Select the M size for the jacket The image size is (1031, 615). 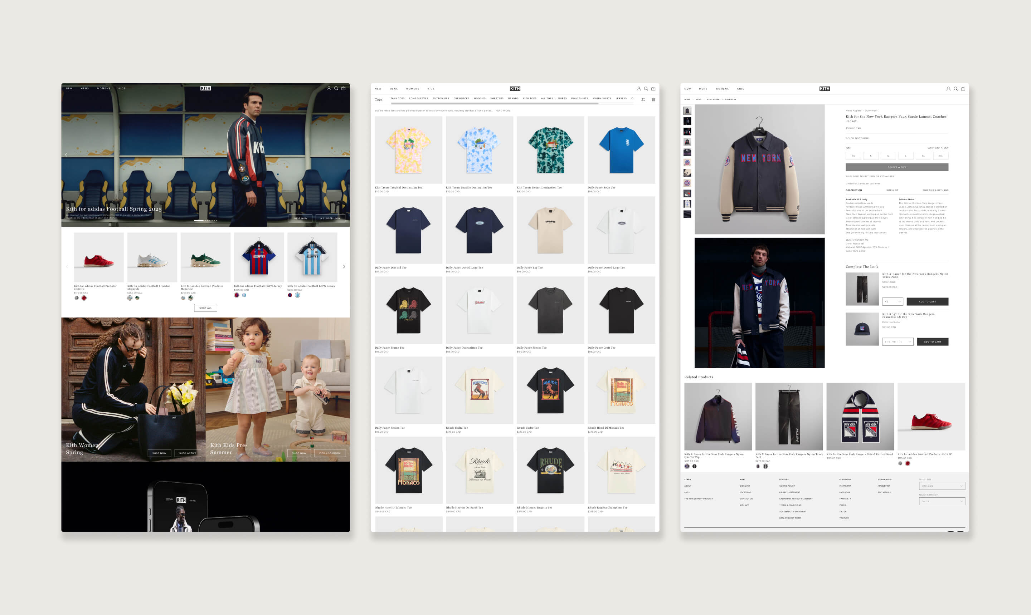(888, 156)
